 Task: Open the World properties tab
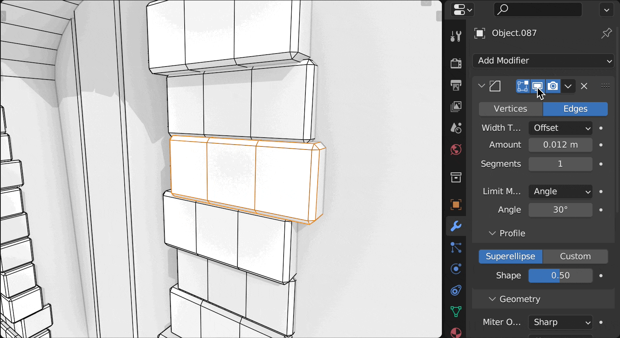456,149
